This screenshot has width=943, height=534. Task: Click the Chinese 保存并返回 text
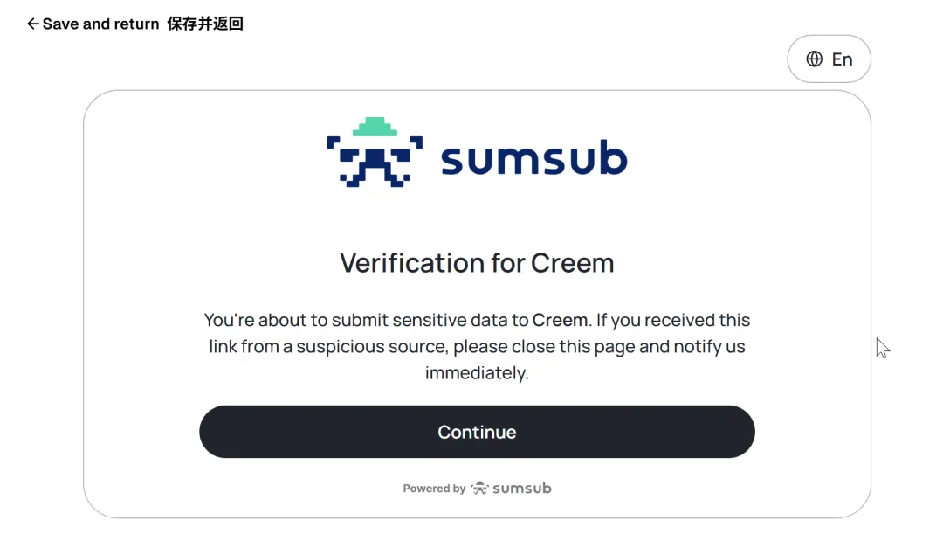pyautogui.click(x=205, y=24)
